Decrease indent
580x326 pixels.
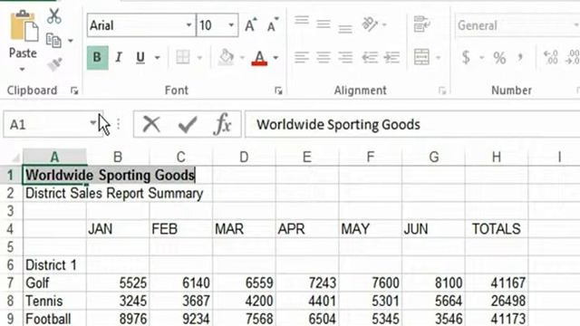pyautogui.click(x=370, y=58)
